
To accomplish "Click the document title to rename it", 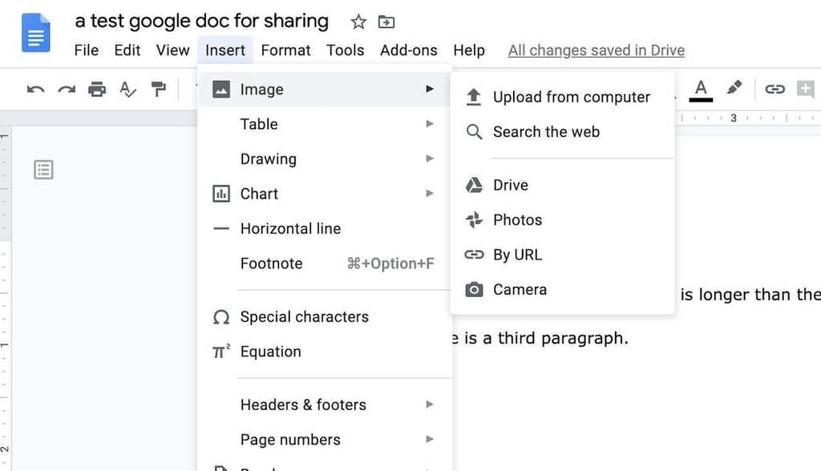I will [200, 21].
